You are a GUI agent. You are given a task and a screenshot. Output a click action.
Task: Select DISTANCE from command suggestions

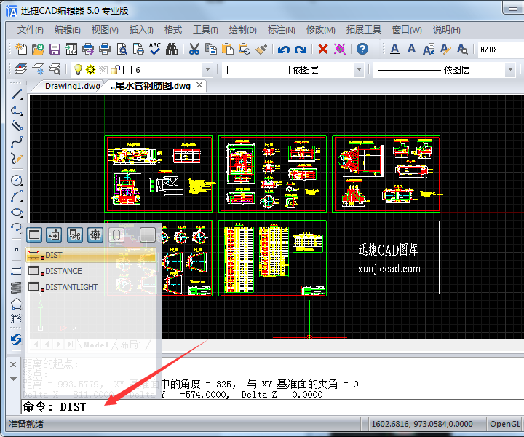tap(91, 271)
